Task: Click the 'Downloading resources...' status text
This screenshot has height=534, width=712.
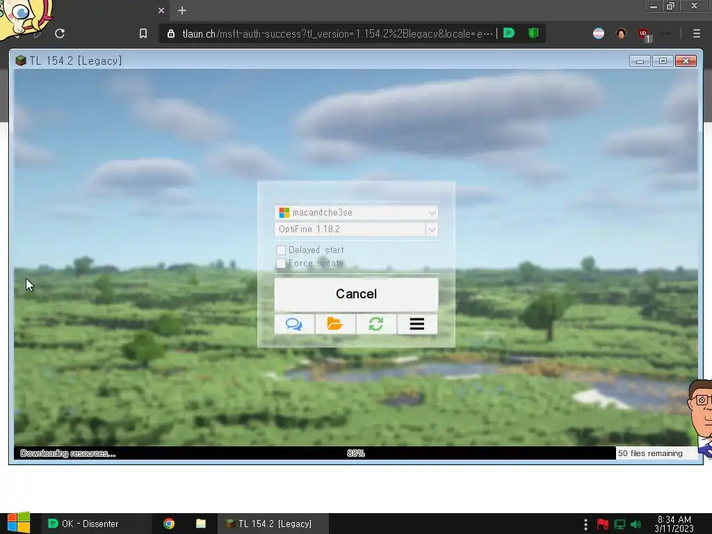Action: [68, 453]
